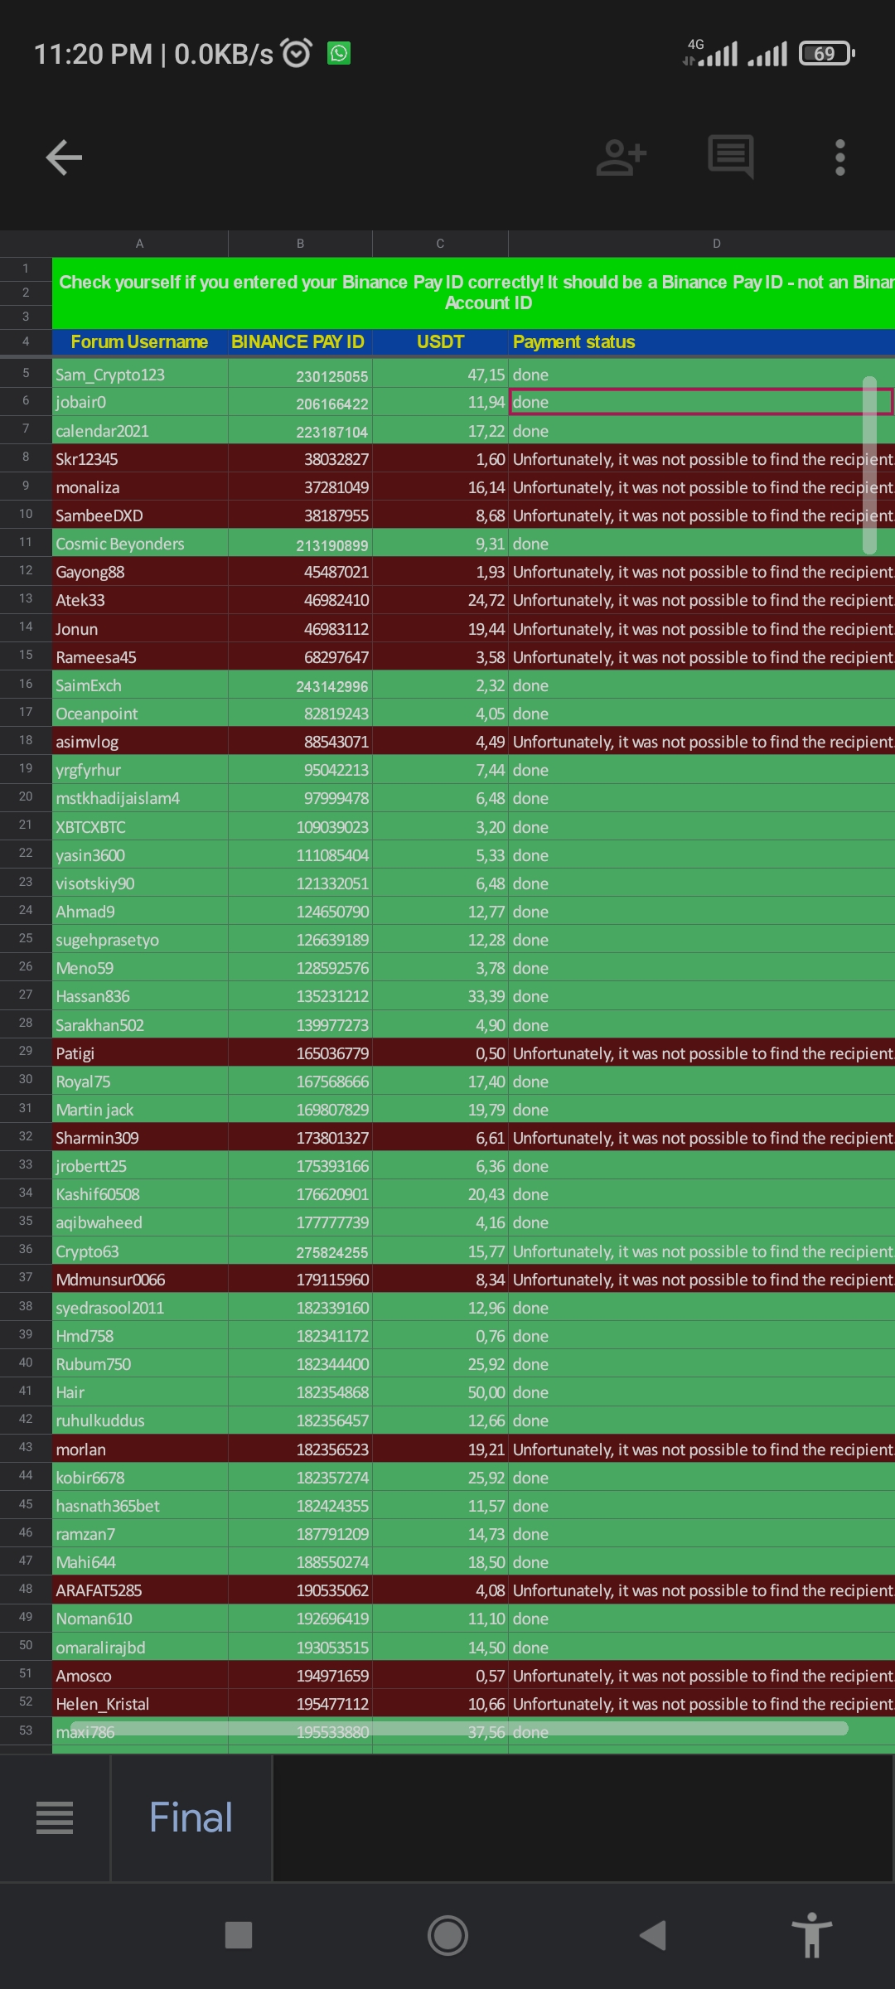Screen dimensions: 895x1989
Task: Select the BINANCE PAY ID header cell
Action: 300,342
